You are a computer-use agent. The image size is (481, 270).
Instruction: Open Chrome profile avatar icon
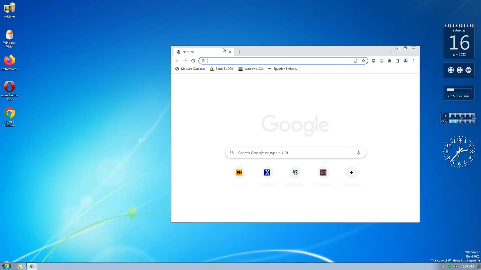pos(405,61)
